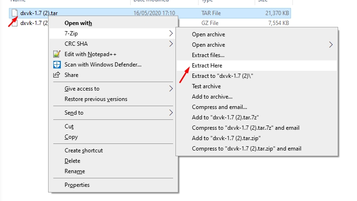Select Restore previous versions

click(96, 99)
